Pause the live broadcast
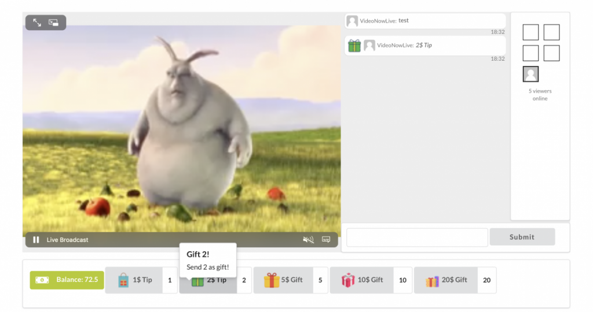Screen dimensions: 593x312 pyautogui.click(x=36, y=240)
